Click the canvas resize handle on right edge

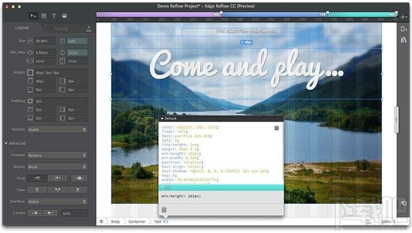tap(396, 120)
